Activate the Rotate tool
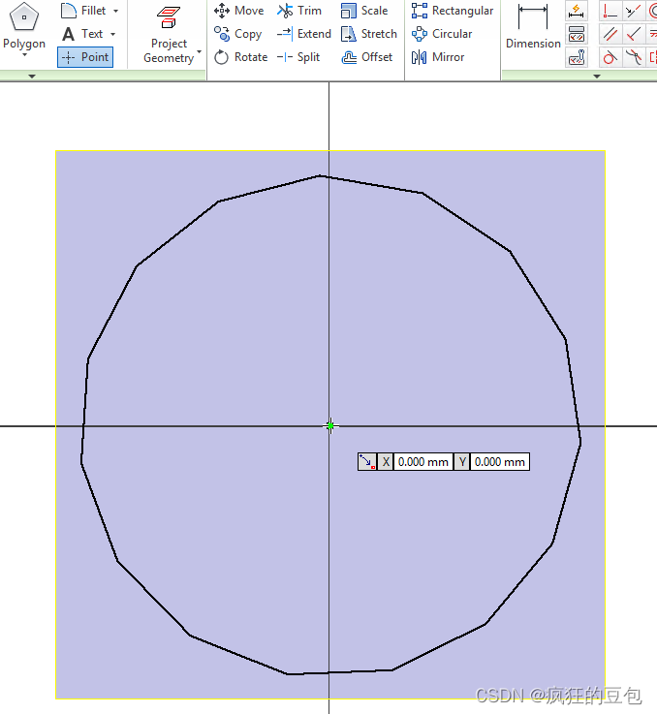 [x=240, y=57]
